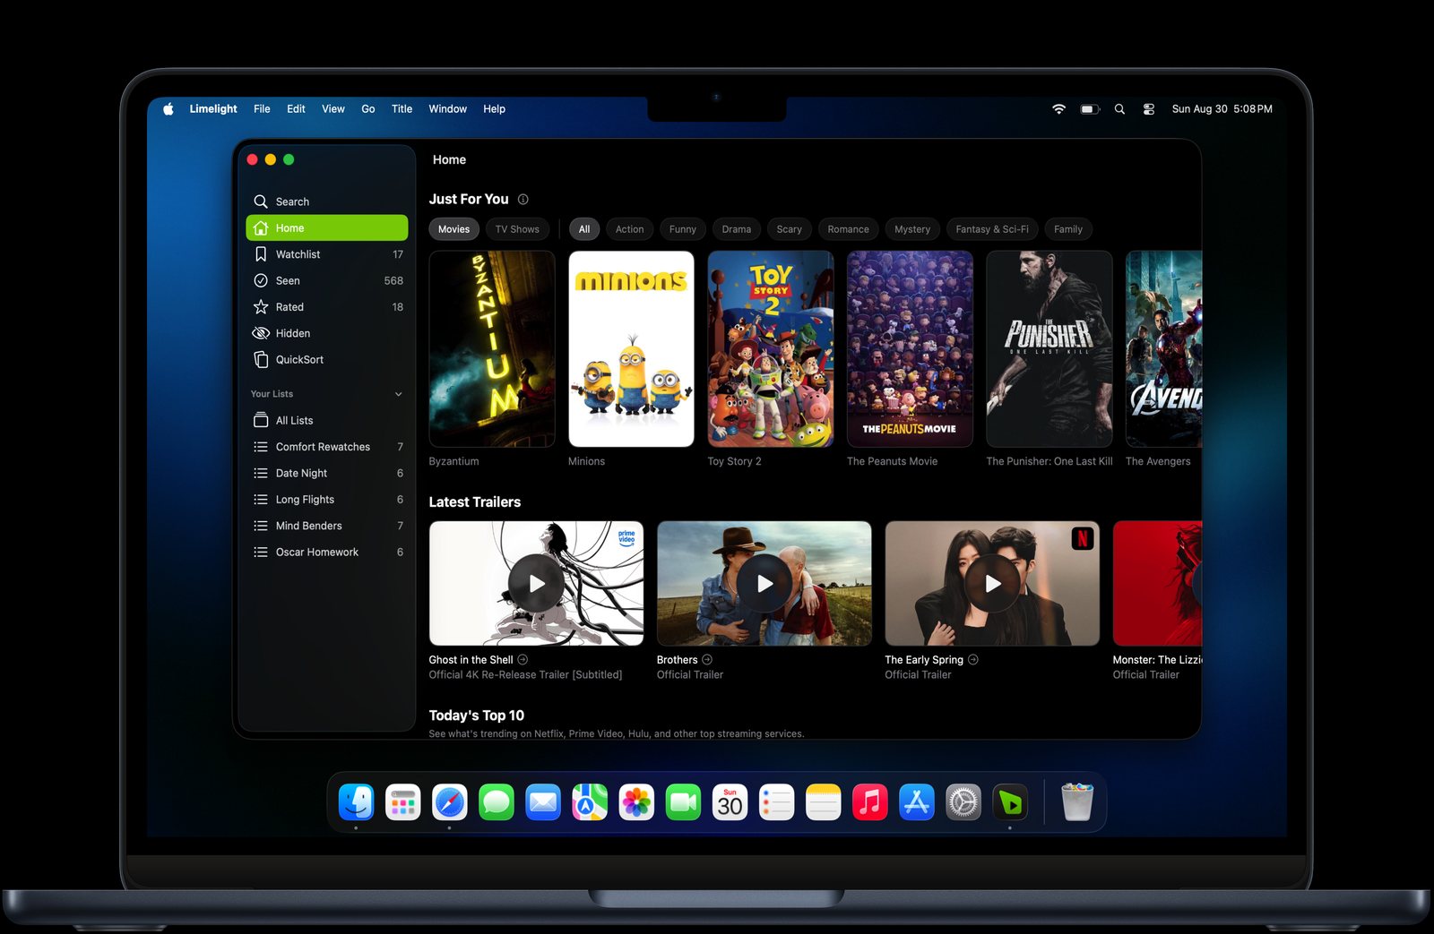Image resolution: width=1434 pixels, height=934 pixels.
Task: Open Messages from the Dock
Action: [x=496, y=802]
